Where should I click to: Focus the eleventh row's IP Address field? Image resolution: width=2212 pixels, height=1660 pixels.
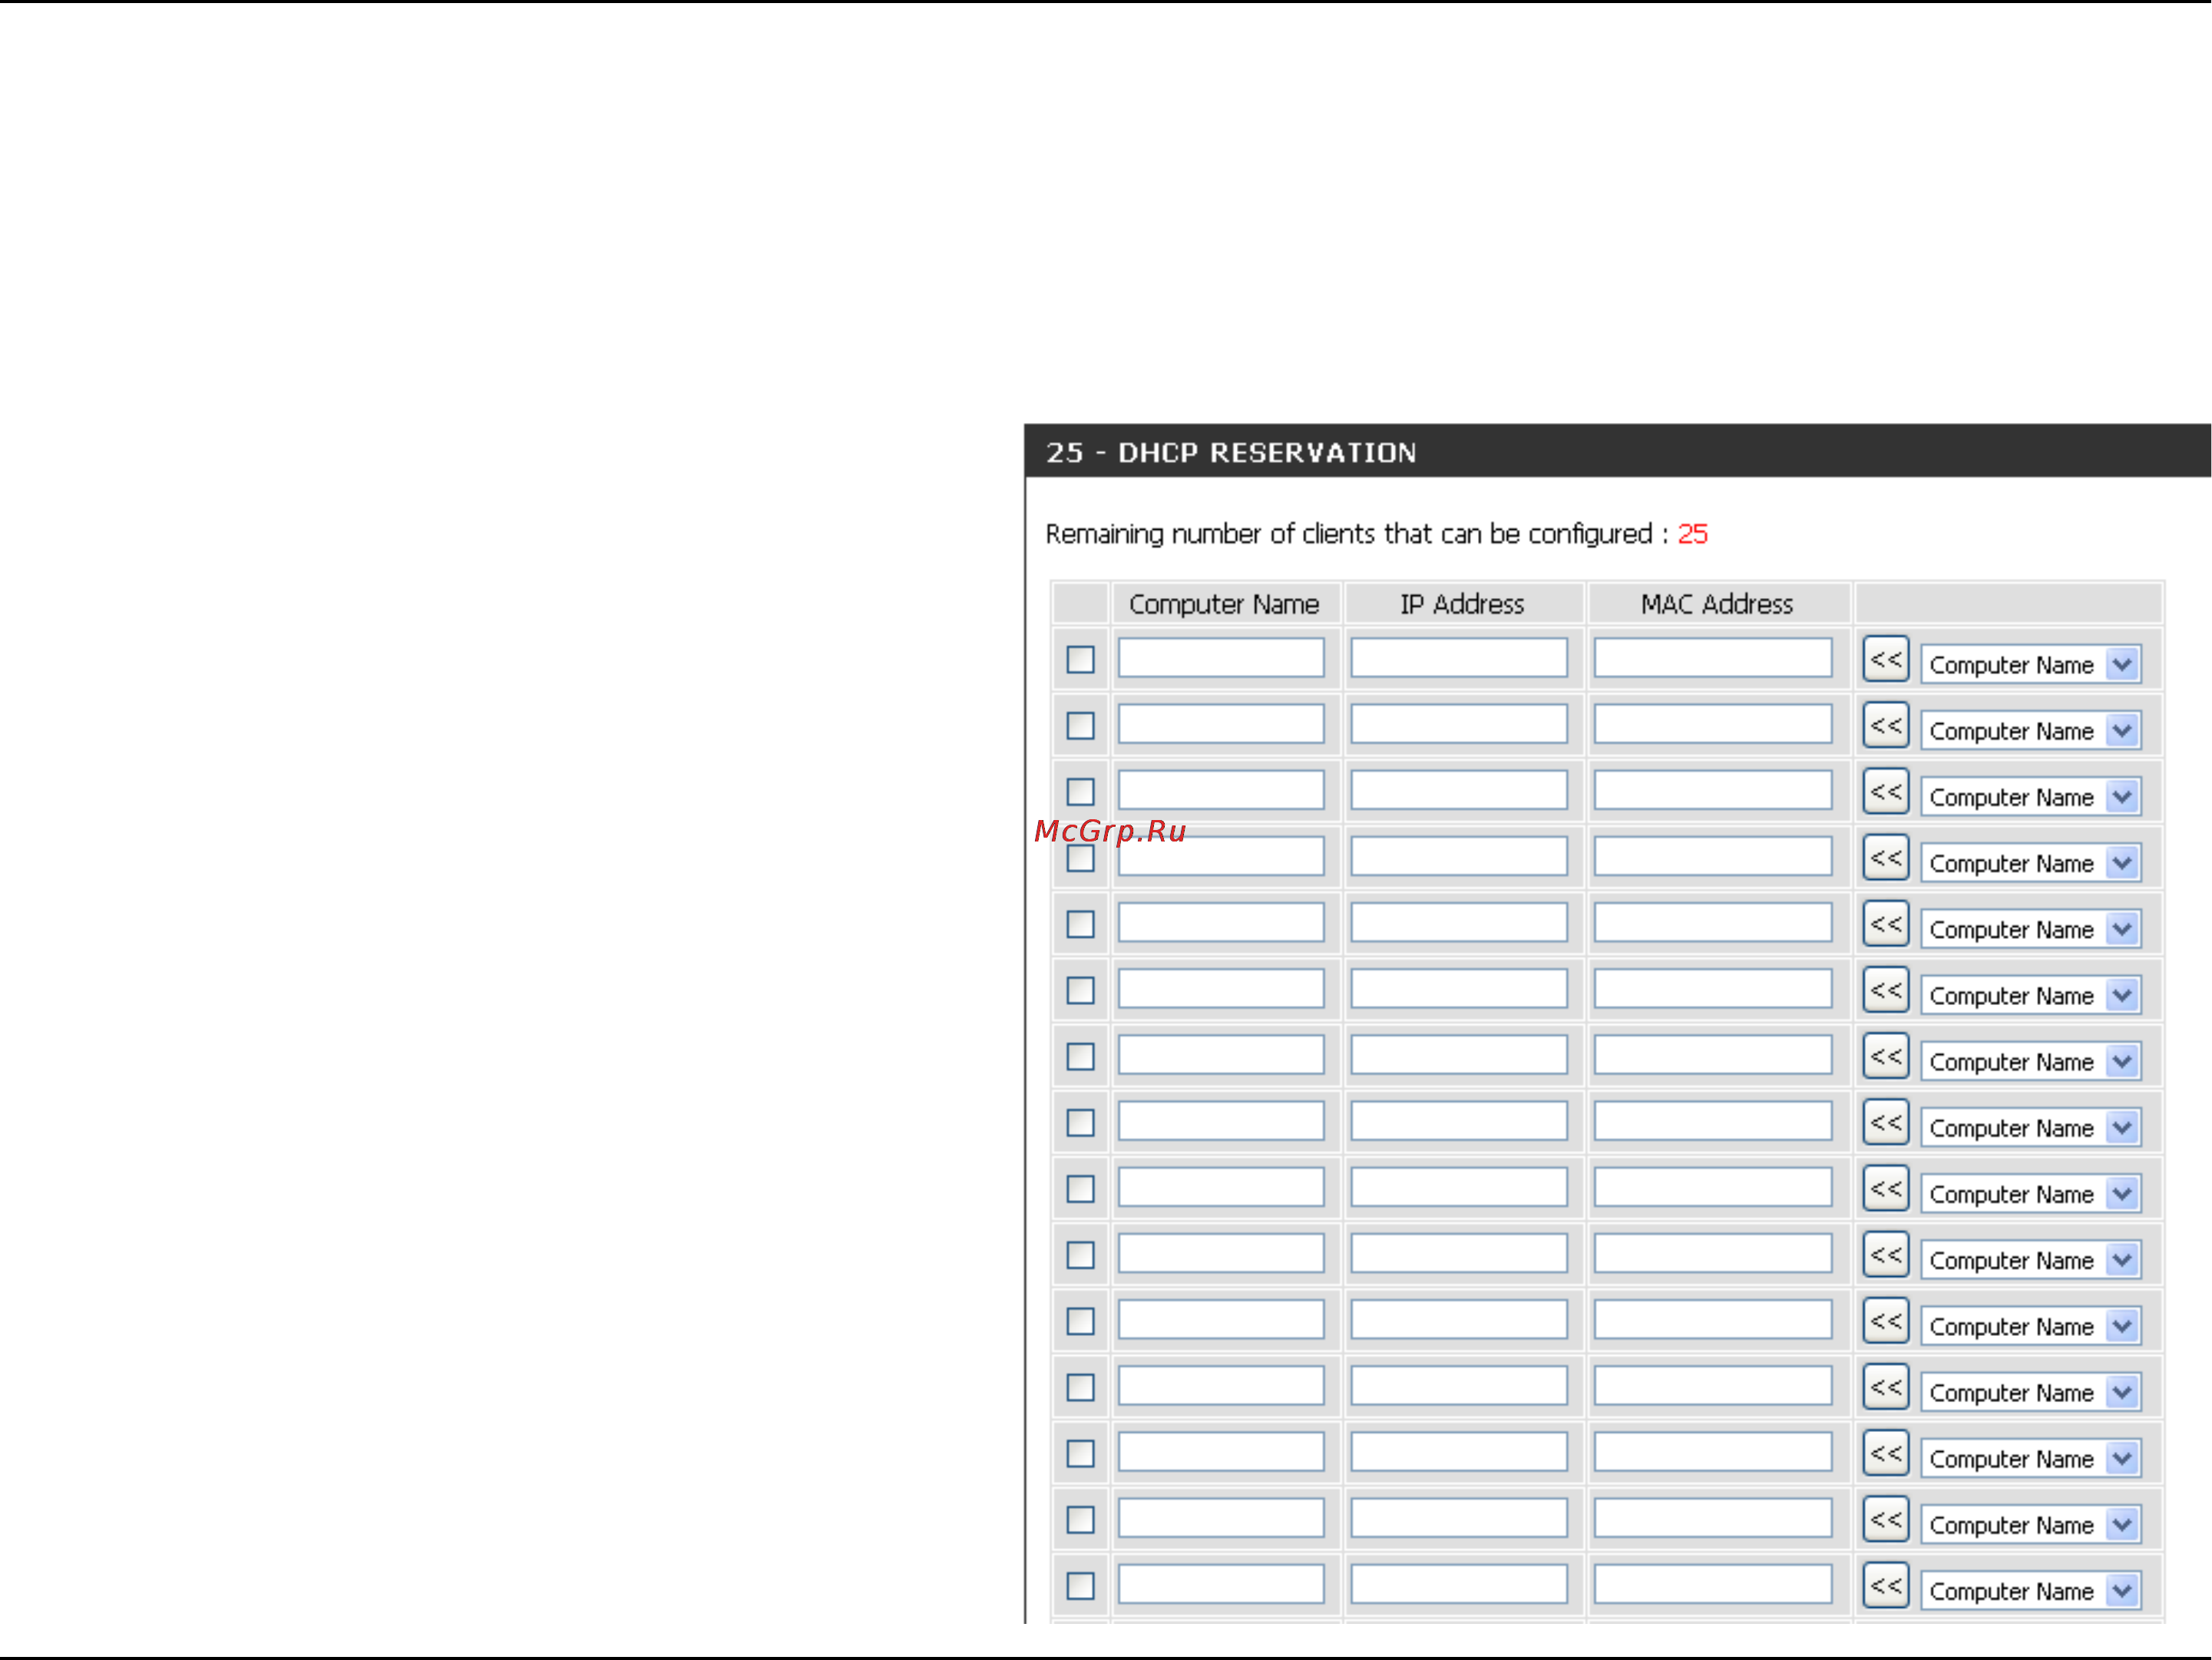[1459, 1319]
